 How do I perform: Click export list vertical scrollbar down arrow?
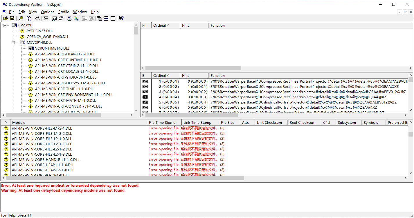(411, 110)
